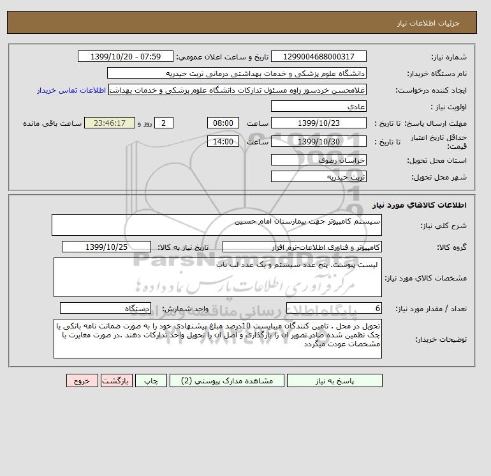Click the شماره نیاز label
Screen dimensions: 491x476
click(x=449, y=57)
